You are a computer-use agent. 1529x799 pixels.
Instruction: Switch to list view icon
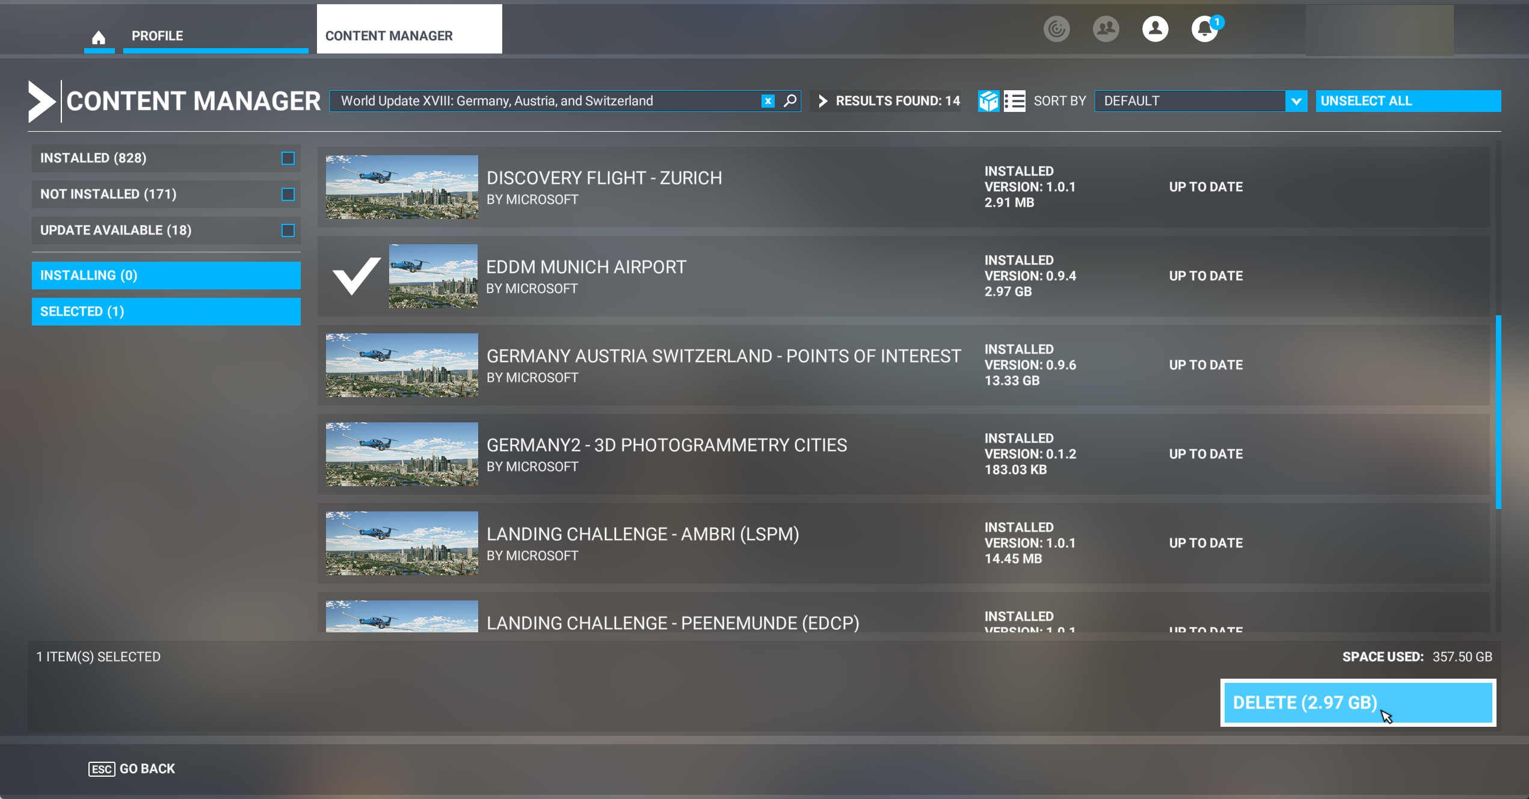[1014, 101]
